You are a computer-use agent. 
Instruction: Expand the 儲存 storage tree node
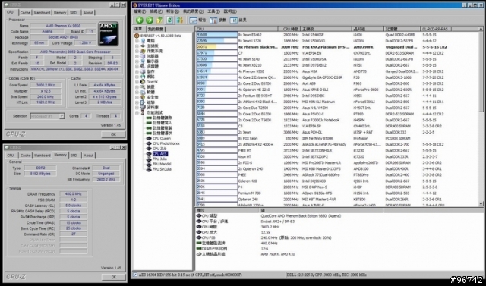pos(137,71)
